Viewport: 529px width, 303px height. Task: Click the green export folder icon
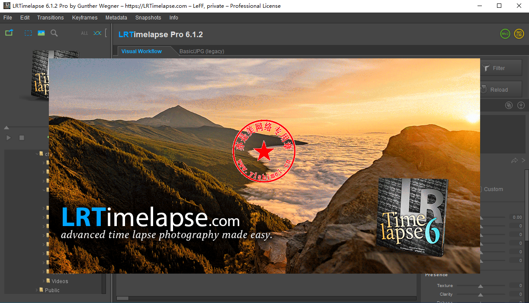pos(9,33)
